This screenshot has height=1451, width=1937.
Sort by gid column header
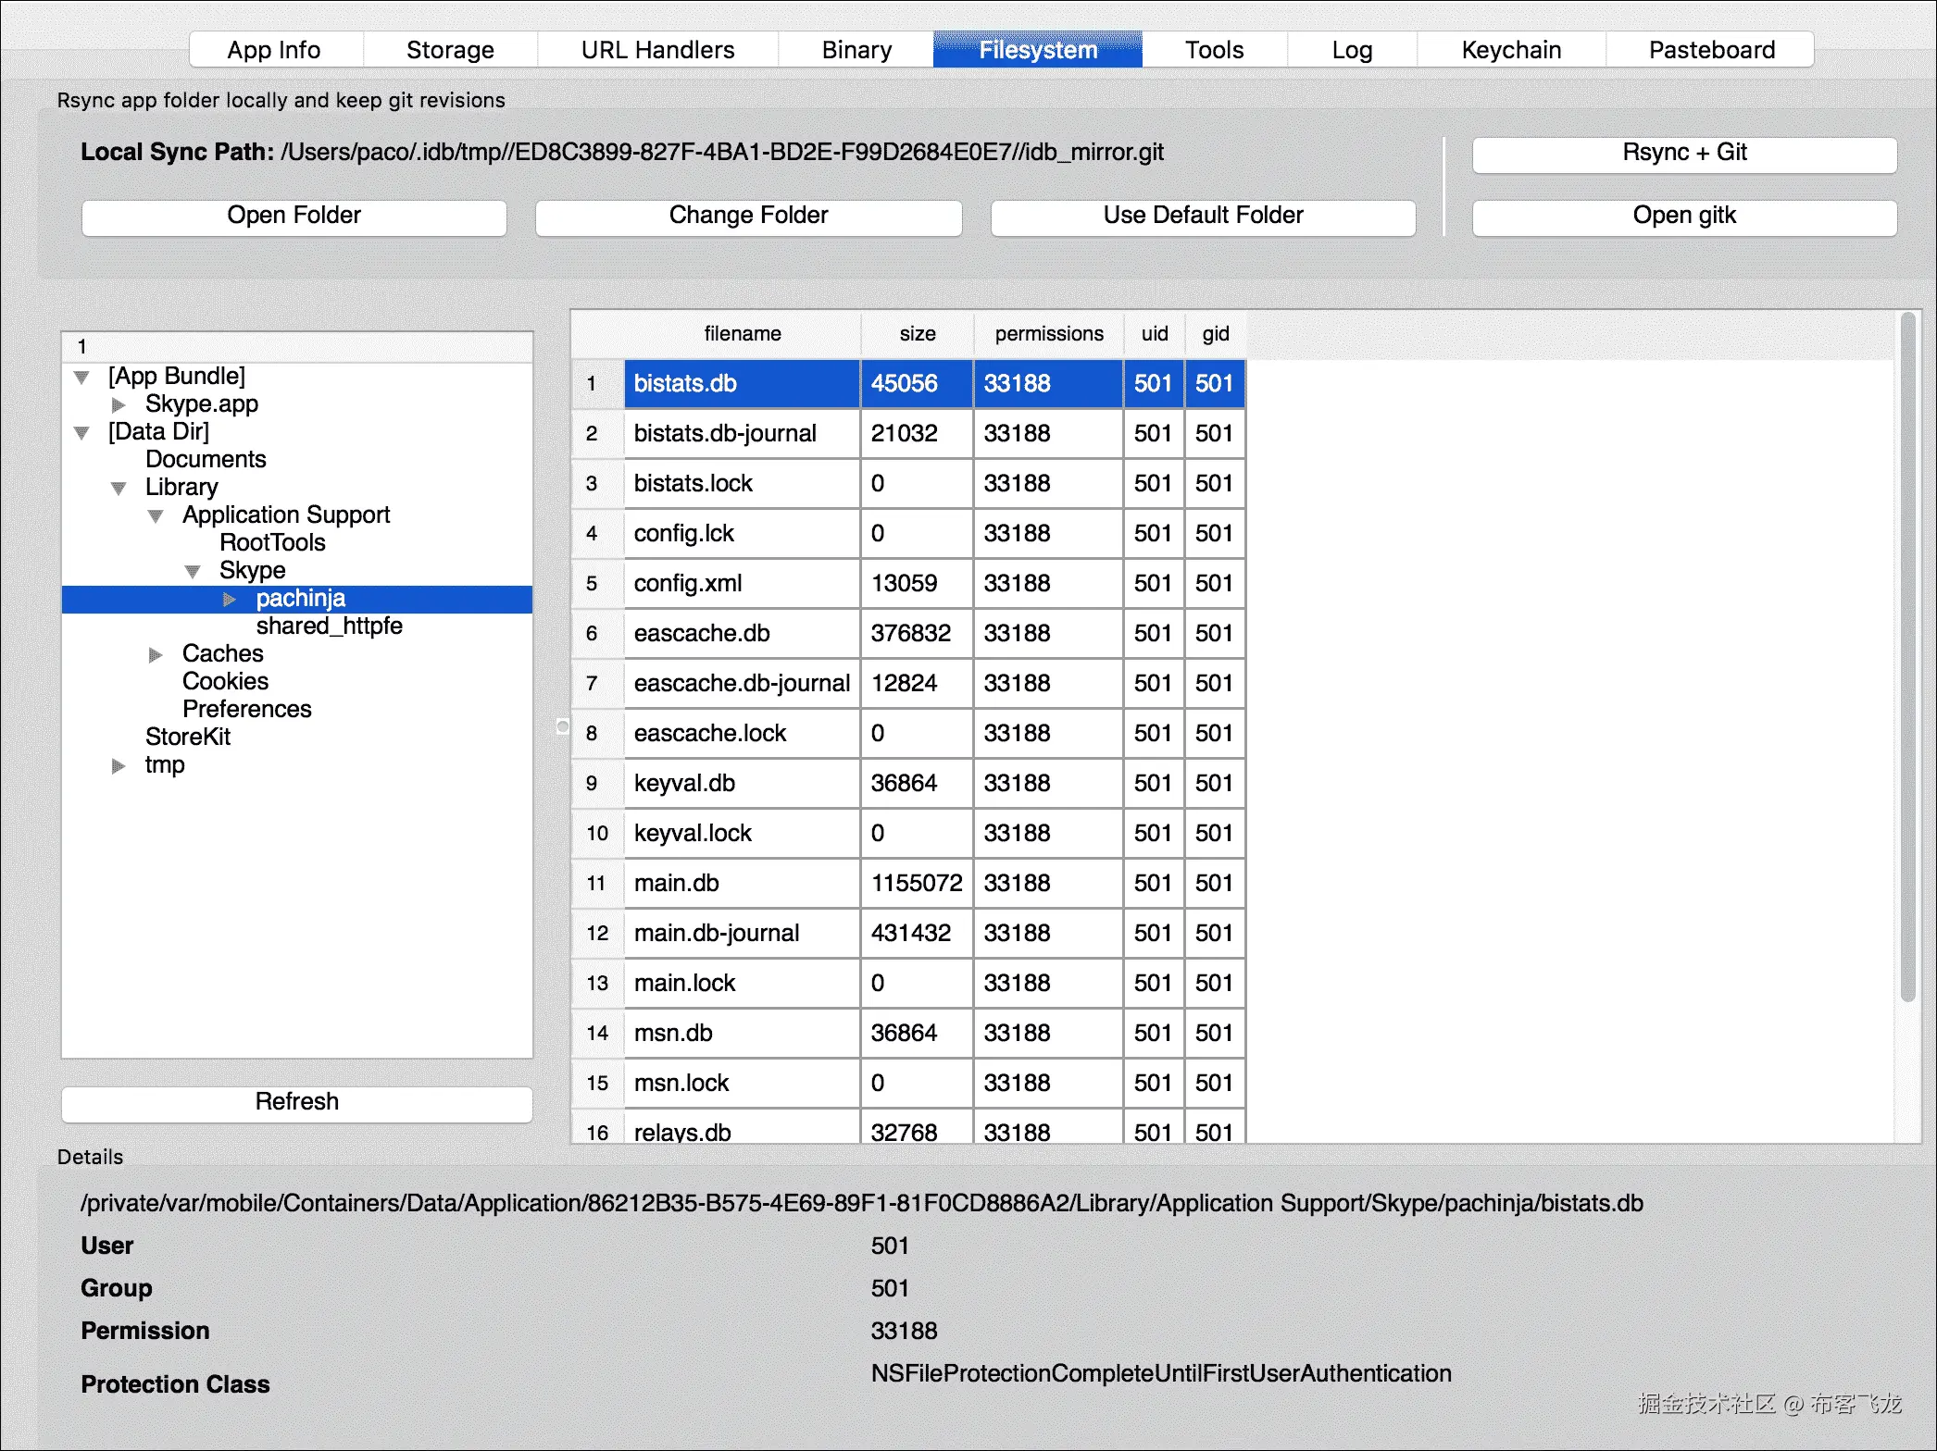pos(1216,334)
